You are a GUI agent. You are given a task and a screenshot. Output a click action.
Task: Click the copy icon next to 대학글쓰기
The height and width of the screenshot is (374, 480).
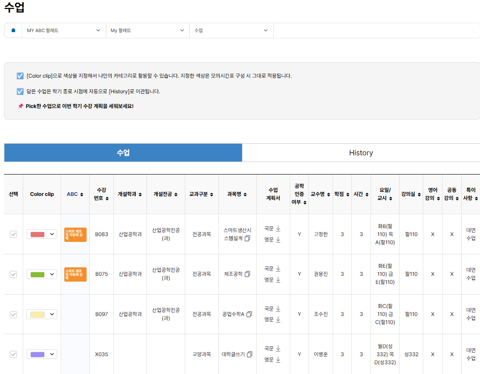(x=249, y=354)
